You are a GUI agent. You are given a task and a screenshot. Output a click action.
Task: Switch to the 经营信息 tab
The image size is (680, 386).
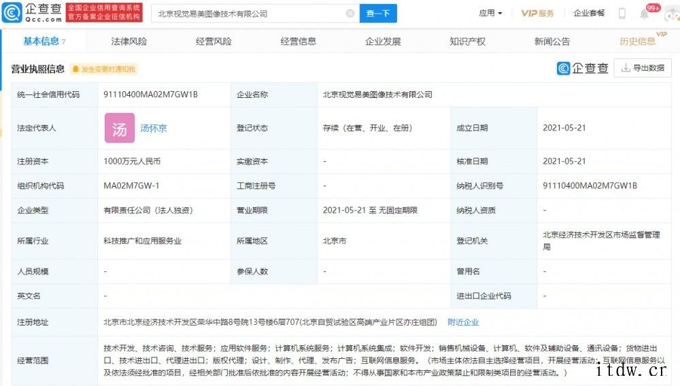pyautogui.click(x=298, y=41)
